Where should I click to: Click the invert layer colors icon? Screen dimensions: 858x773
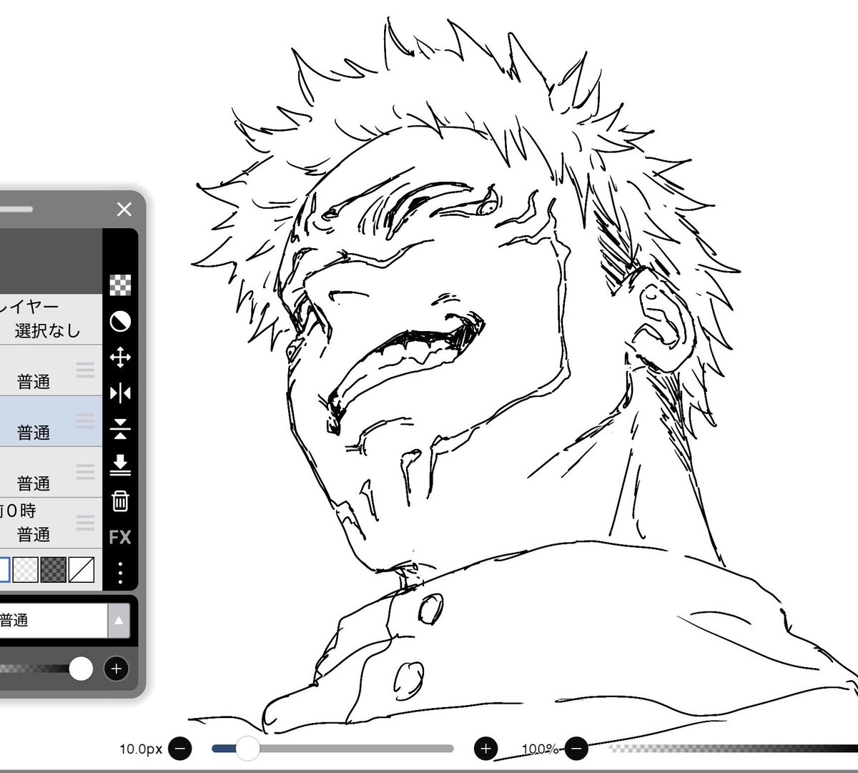click(x=120, y=321)
